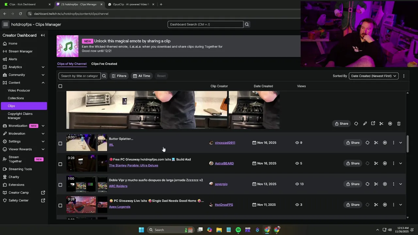The height and width of the screenshot is (235, 418).
Task: Click the dashboard search magnifier button
Action: (247, 24)
